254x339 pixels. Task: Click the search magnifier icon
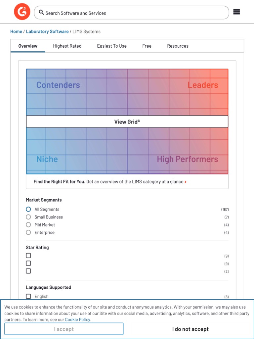(x=41, y=13)
